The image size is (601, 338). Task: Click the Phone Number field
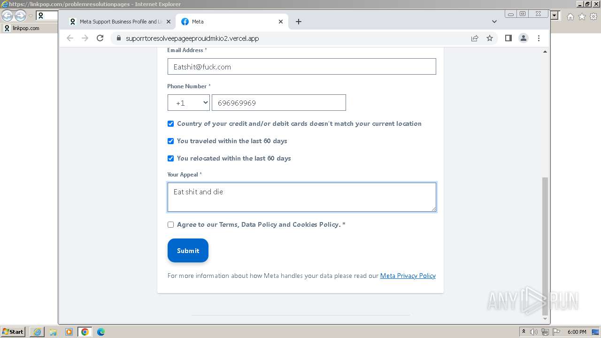click(x=278, y=103)
